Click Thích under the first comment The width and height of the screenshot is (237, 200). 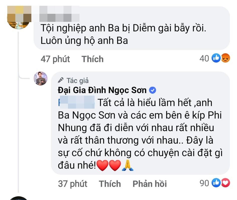click(x=93, y=59)
